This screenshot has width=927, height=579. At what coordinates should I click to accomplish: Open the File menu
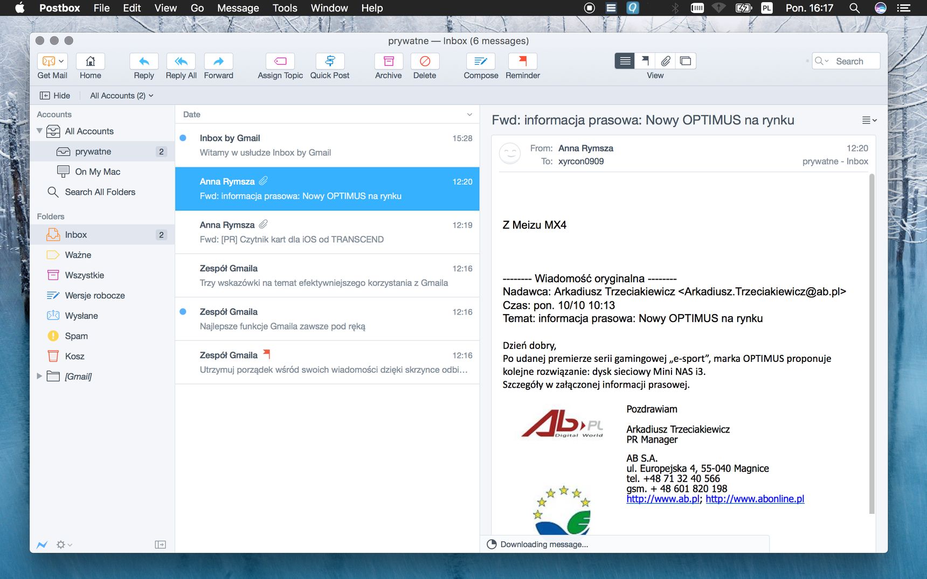101,8
